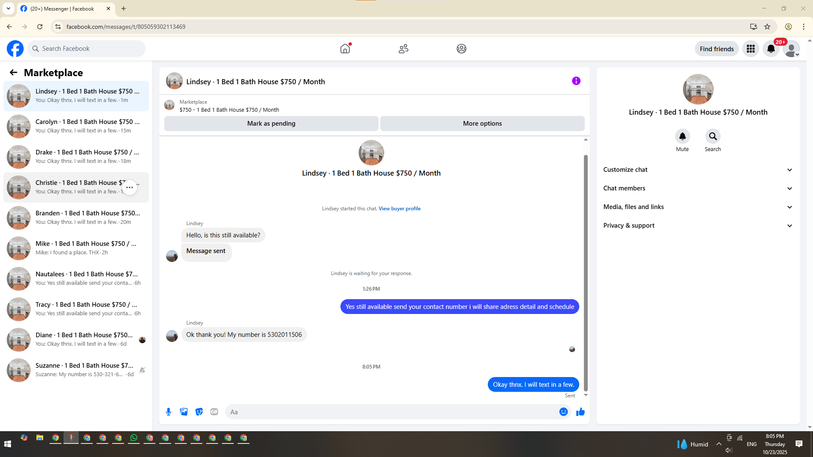Open View buyer profile link
Viewport: 813px width, 457px height.
399,209
